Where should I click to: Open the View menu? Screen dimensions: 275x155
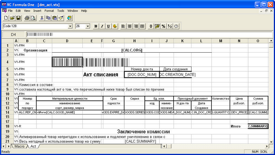27,11
